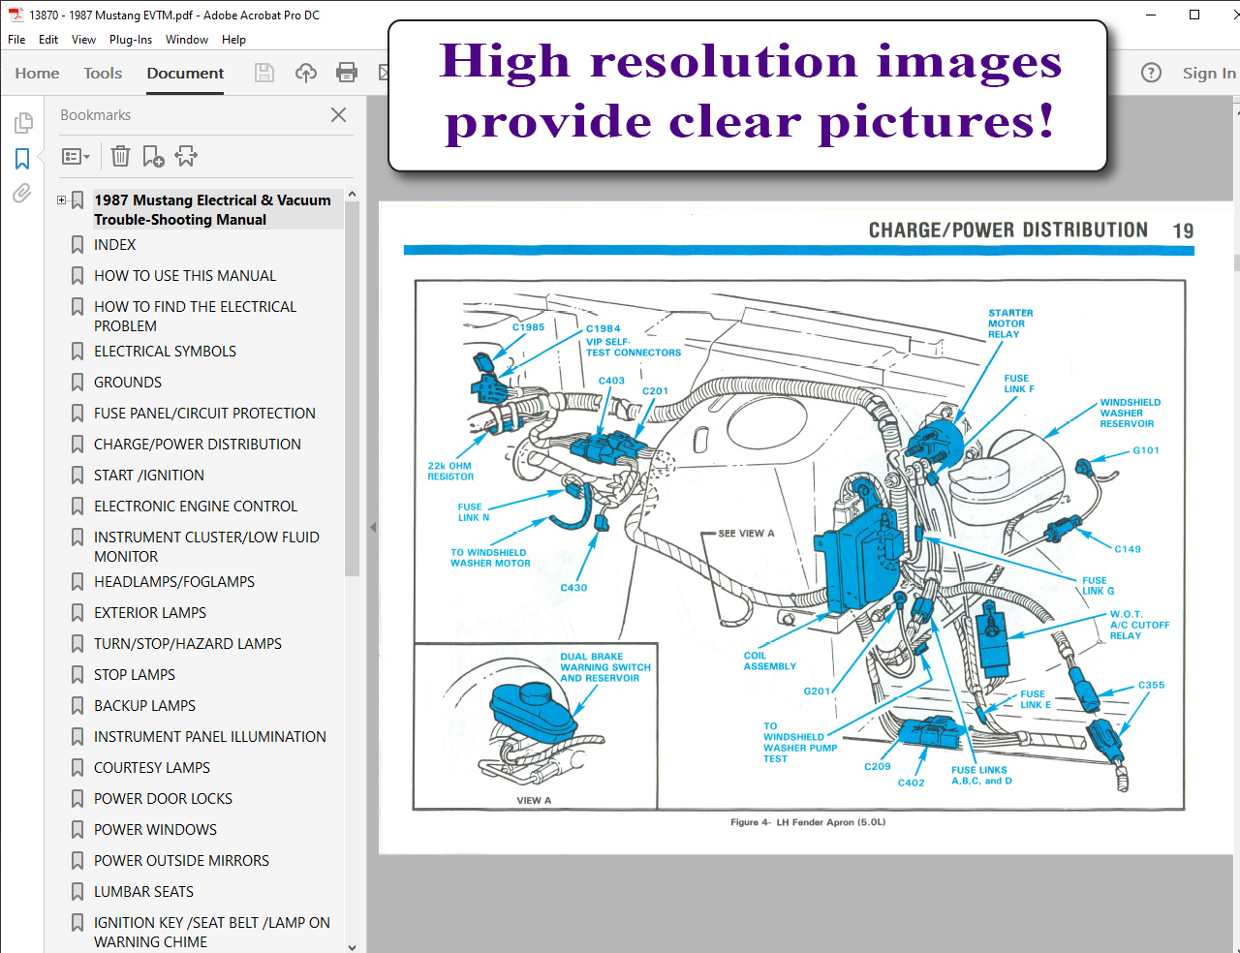Screen dimensions: 1240x953
Task: Jump to COURTESY LAMPS bookmark
Action: click(152, 768)
